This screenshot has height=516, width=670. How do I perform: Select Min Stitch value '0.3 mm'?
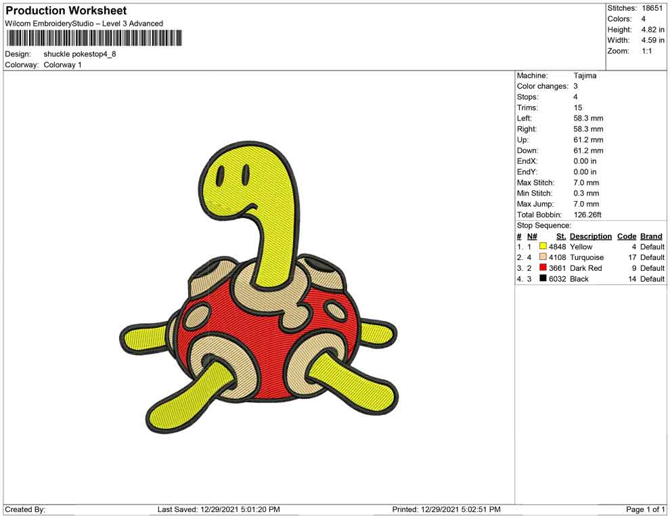tap(586, 193)
